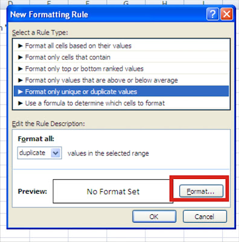This screenshot has height=242, width=239.
Task: Open the Format... button
Action: [201, 191]
